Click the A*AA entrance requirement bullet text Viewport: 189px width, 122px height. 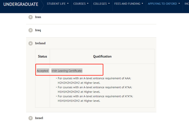(x=95, y=87)
